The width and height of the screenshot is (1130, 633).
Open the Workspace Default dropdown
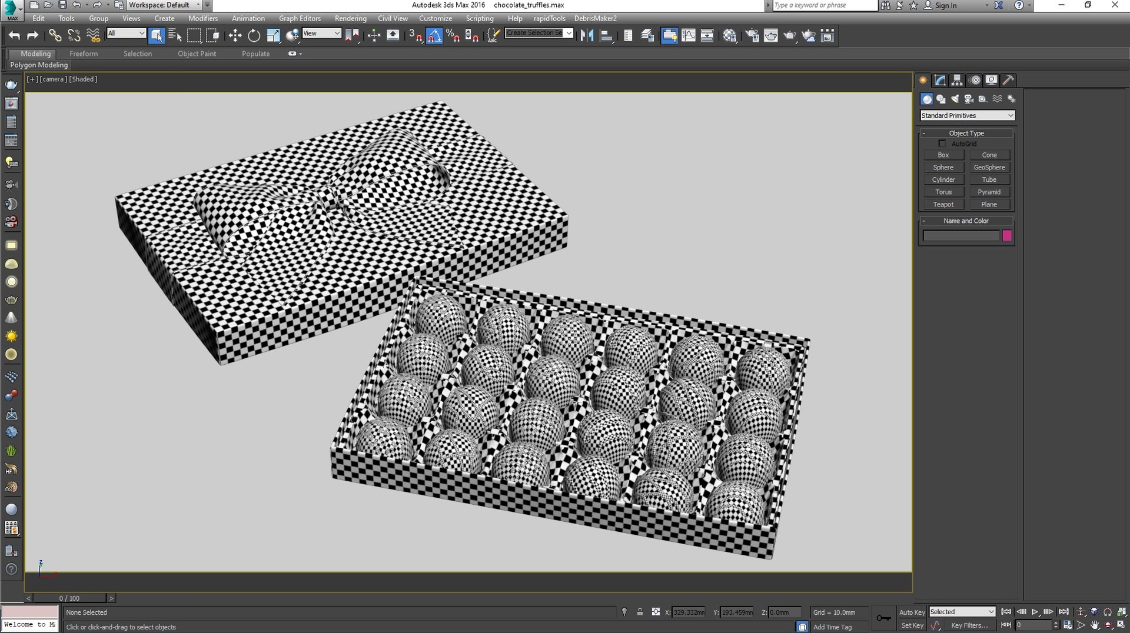tap(164, 5)
